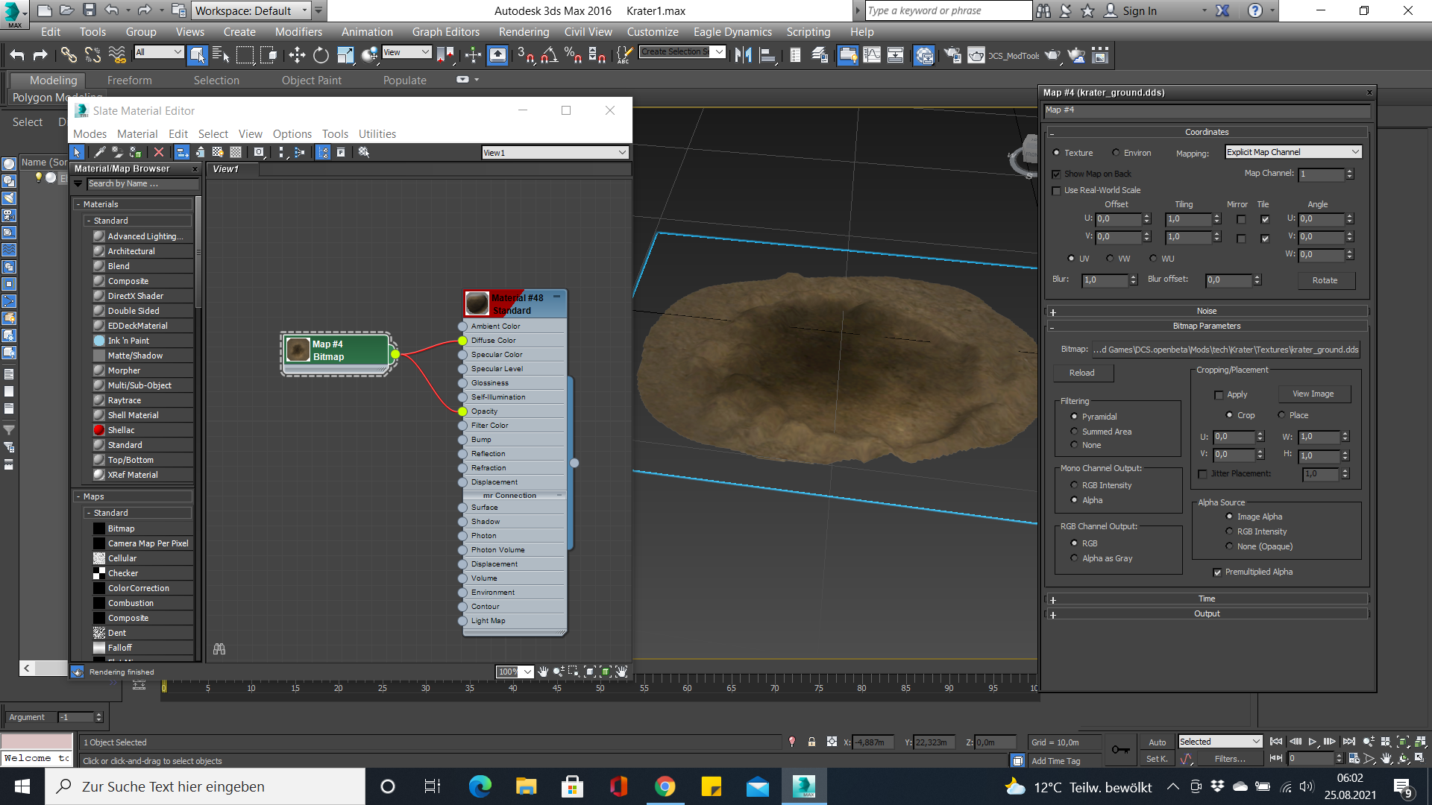Click the Pick Material eyedropper icon
Screen dimensions: 1432x805
99,152
